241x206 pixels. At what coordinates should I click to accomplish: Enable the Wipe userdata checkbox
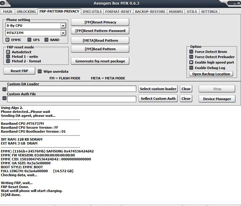[x=40, y=71]
